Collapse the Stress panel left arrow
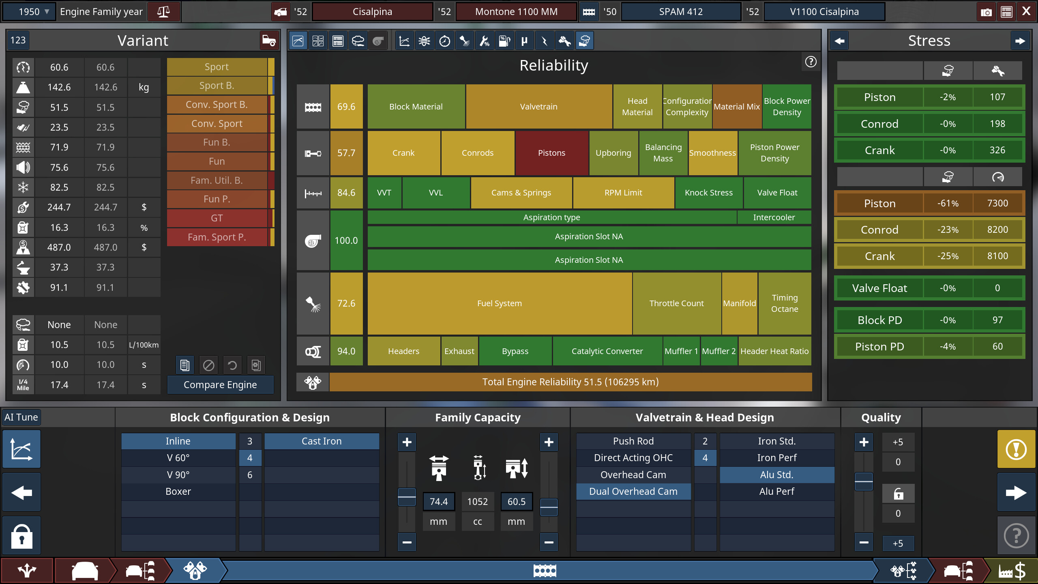This screenshot has width=1038, height=584. coord(839,40)
